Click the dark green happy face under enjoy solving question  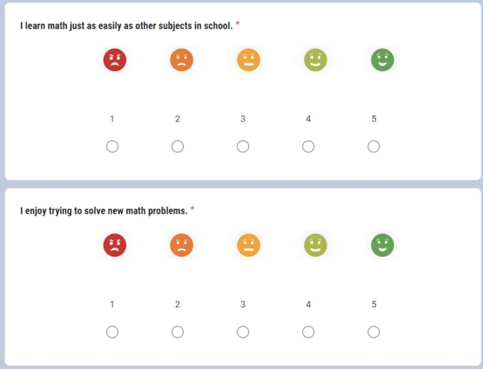pyautogui.click(x=382, y=245)
